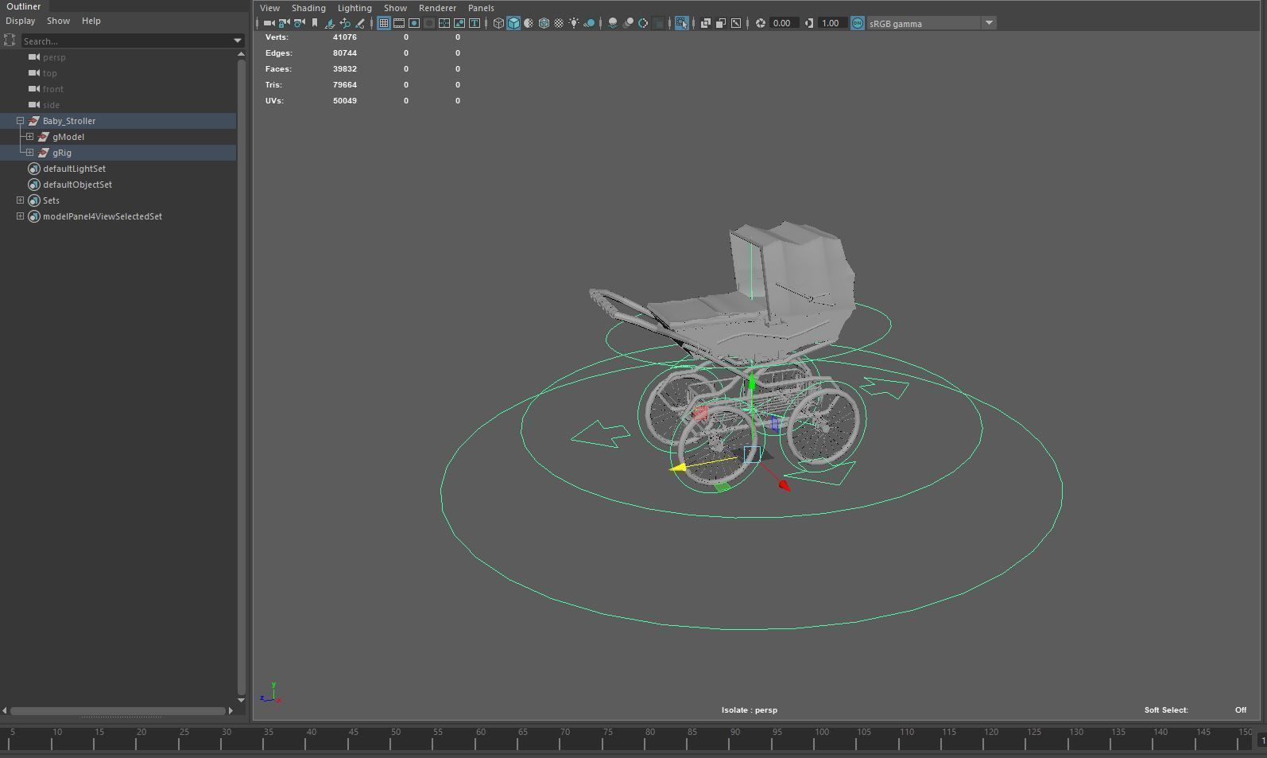Viewport: 1267px width, 758px height.
Task: Open Camera Attributes from the toolbar
Action: [x=299, y=23]
